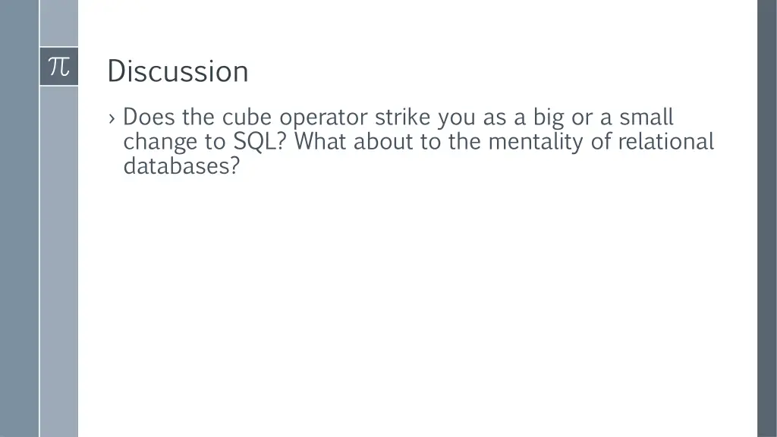Click 'SQL?' in the second line
The width and height of the screenshot is (777, 437).
[260, 141]
